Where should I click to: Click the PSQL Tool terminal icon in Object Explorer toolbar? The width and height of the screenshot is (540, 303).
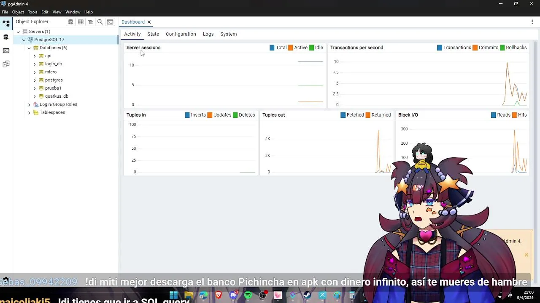pyautogui.click(x=110, y=22)
